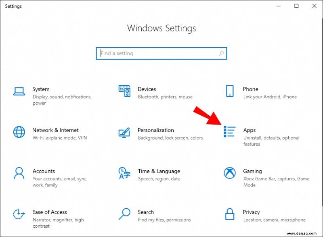Maximize the Settings window
The width and height of the screenshot is (323, 237).
click(x=296, y=6)
